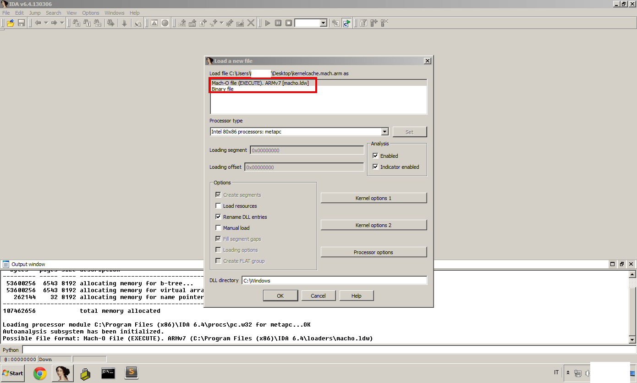The width and height of the screenshot is (637, 383).
Task: Click the green-arrow 'C' toolbar icon
Action: pos(346,23)
